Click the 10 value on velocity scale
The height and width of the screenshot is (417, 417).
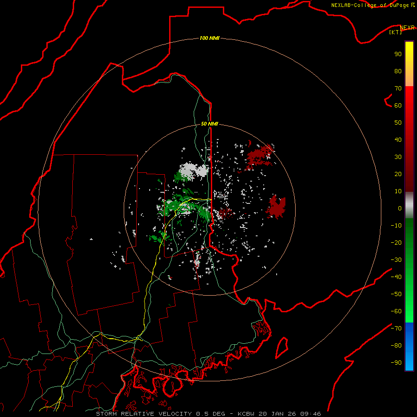[x=398, y=191]
